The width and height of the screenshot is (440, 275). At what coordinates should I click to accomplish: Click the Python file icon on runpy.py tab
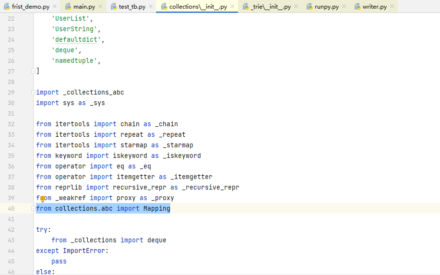pyautogui.click(x=309, y=6)
